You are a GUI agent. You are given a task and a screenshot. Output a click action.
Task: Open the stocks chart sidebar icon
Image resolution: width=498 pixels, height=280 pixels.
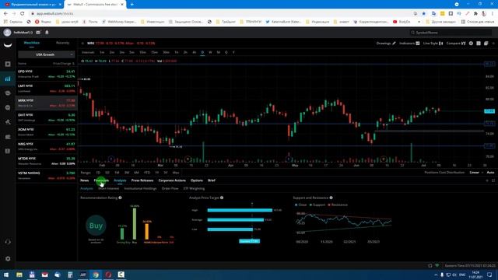(8, 79)
